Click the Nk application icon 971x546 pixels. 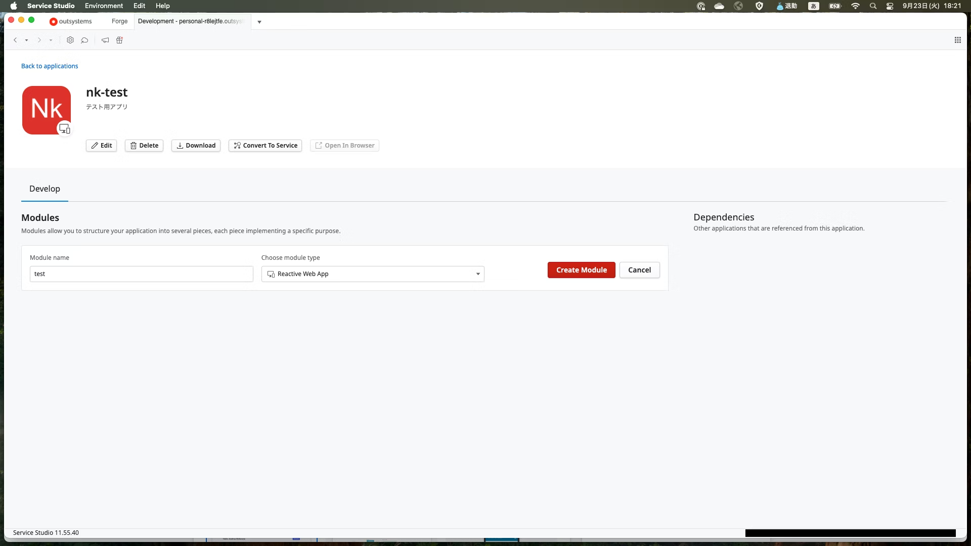click(x=47, y=110)
